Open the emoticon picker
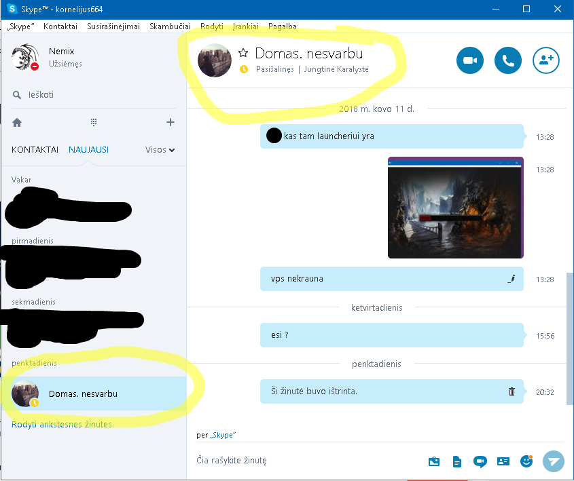The image size is (574, 481). click(526, 461)
